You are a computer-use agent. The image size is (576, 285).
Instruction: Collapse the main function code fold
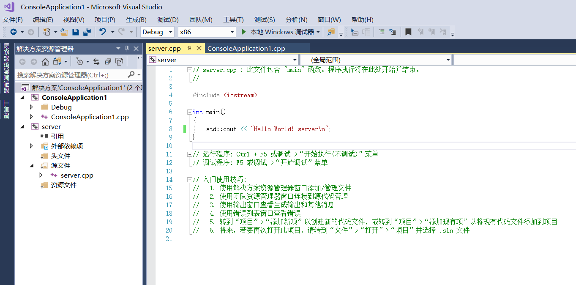tap(190, 112)
